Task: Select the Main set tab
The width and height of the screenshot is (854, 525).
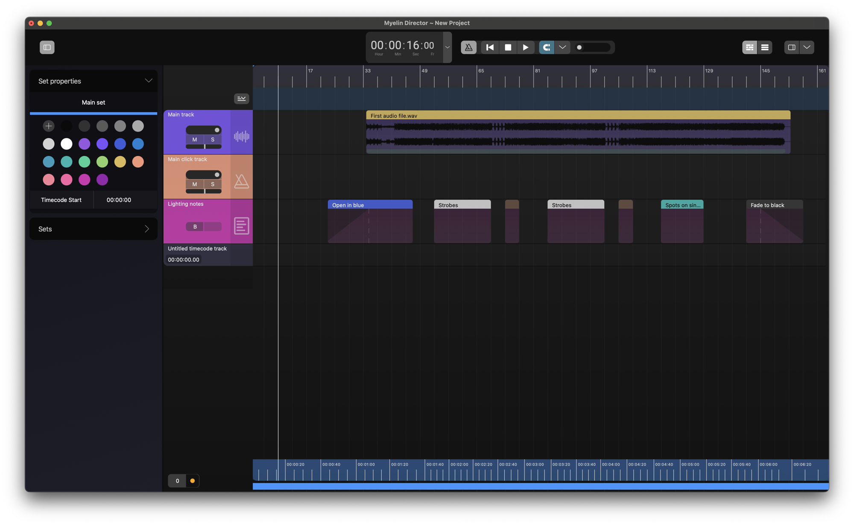Action: [x=94, y=103]
